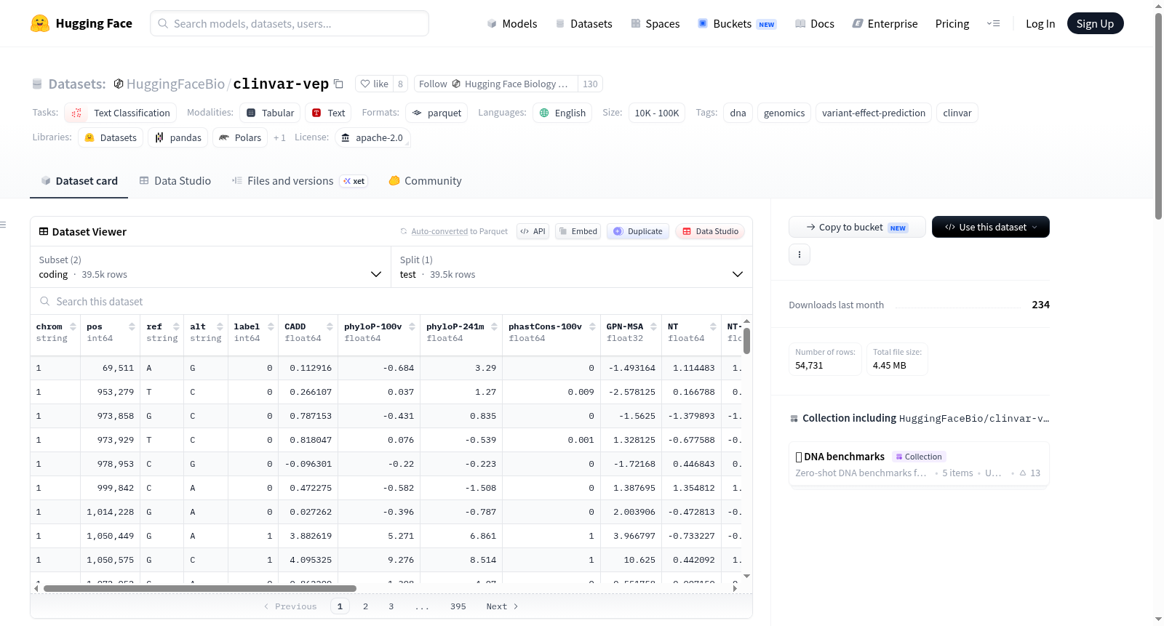Open apache-2.0 license tag

click(372, 137)
